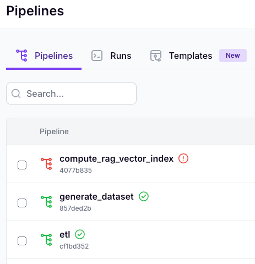Click the New badge next to Templates
255x264 pixels.
tap(233, 56)
